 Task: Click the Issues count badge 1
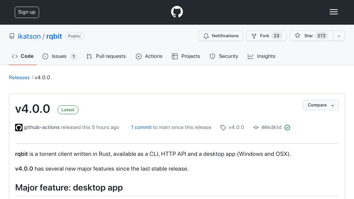(x=73, y=56)
